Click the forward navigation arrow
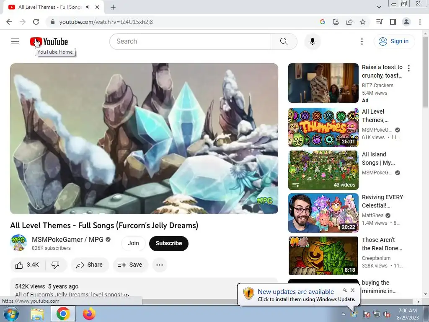429x322 pixels. click(x=23, y=22)
